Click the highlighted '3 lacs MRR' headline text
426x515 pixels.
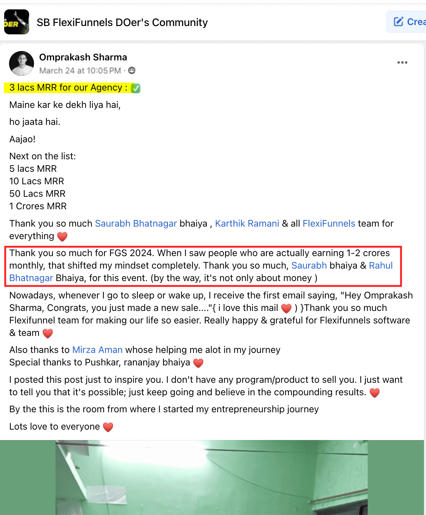click(x=68, y=87)
